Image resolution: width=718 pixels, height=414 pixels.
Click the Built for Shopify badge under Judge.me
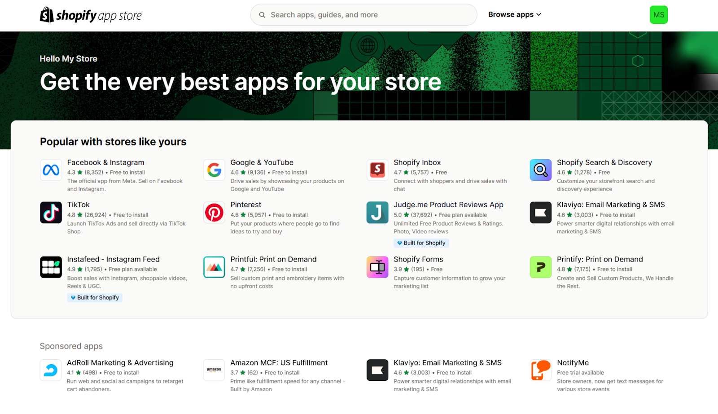(421, 243)
